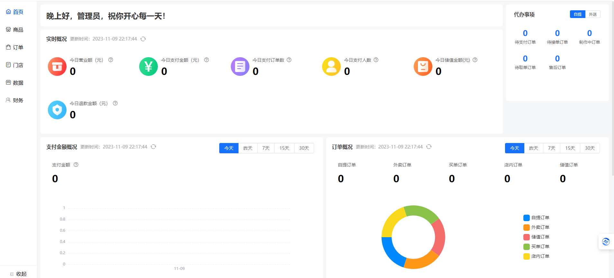The width and height of the screenshot is (614, 278).
Task: Refresh the 实时概况 overview
Action: click(x=143, y=39)
